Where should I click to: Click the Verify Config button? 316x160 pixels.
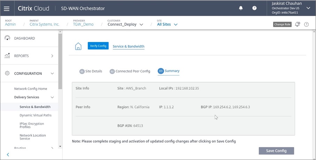pyautogui.click(x=98, y=46)
